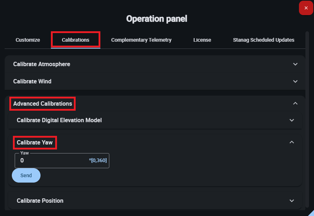This screenshot has width=314, height=216.
Task: Expand Calibrate Digital Elevation Model chevron
Action: [292, 120]
